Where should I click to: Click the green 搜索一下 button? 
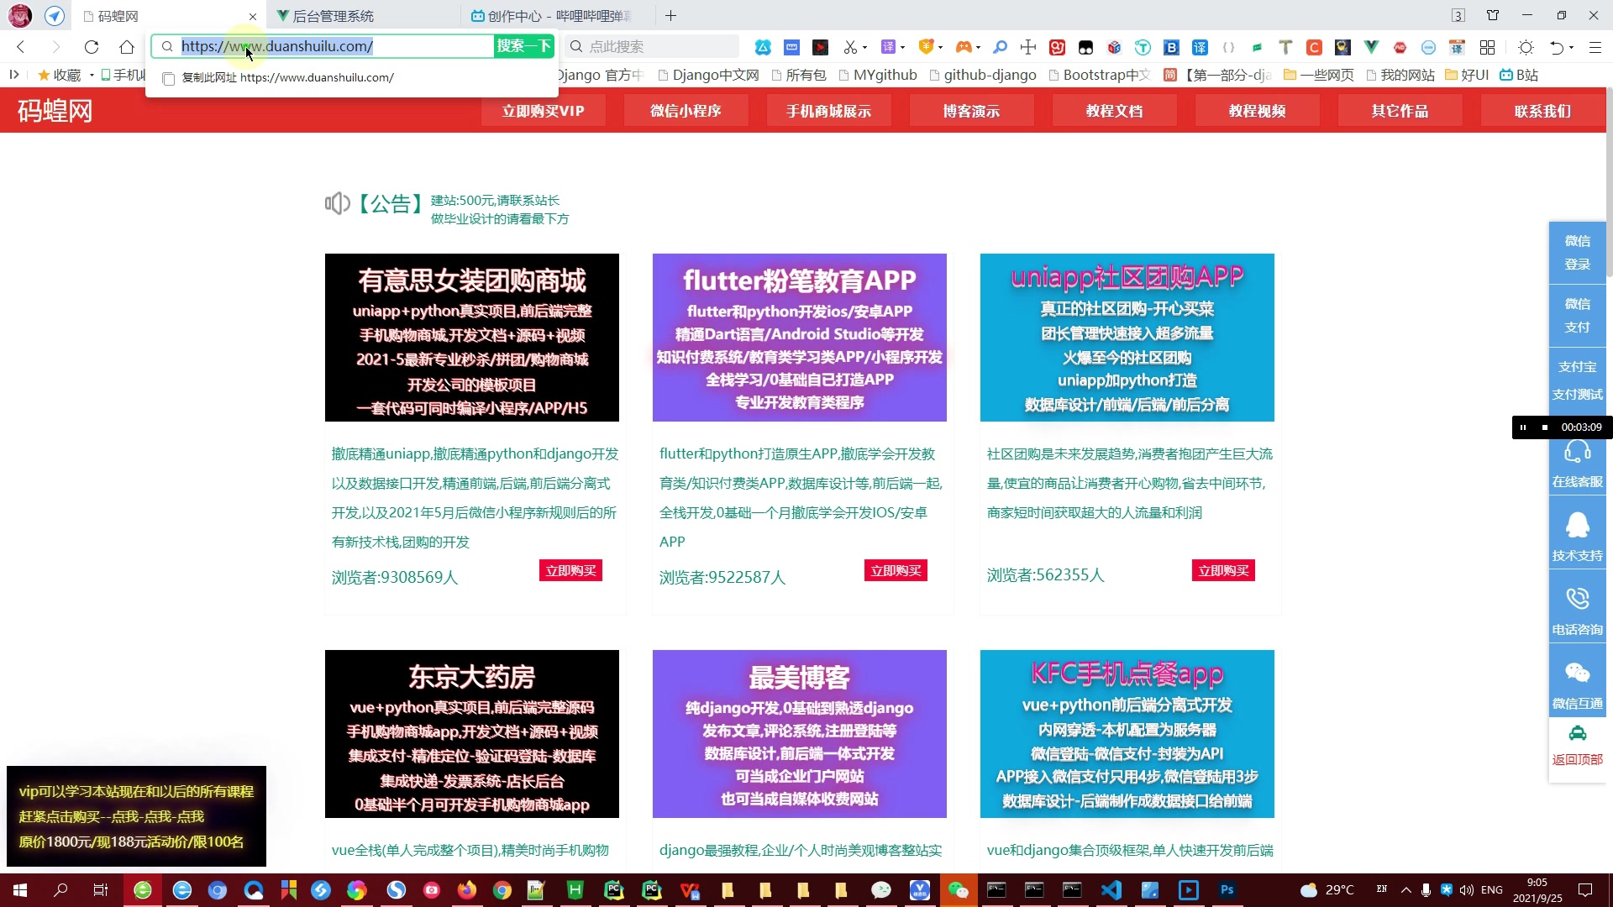tap(524, 46)
